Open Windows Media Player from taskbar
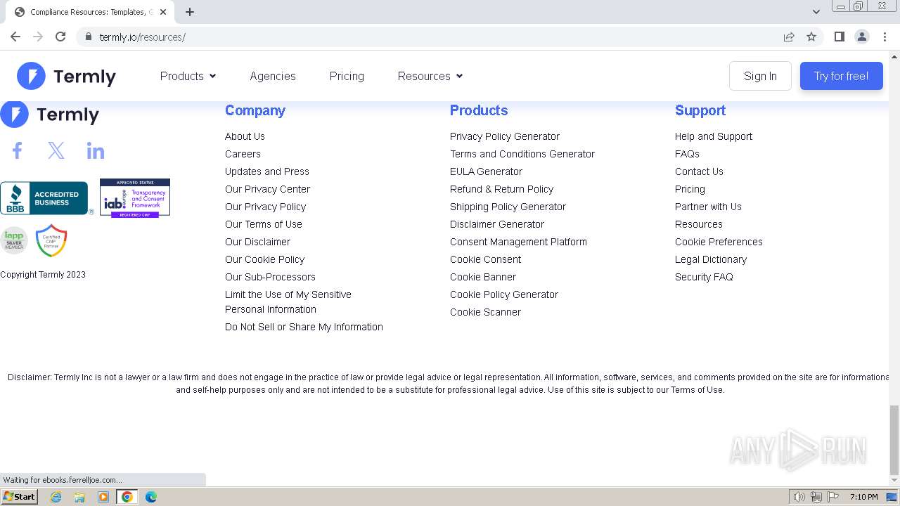The width and height of the screenshot is (900, 506). coord(103,497)
